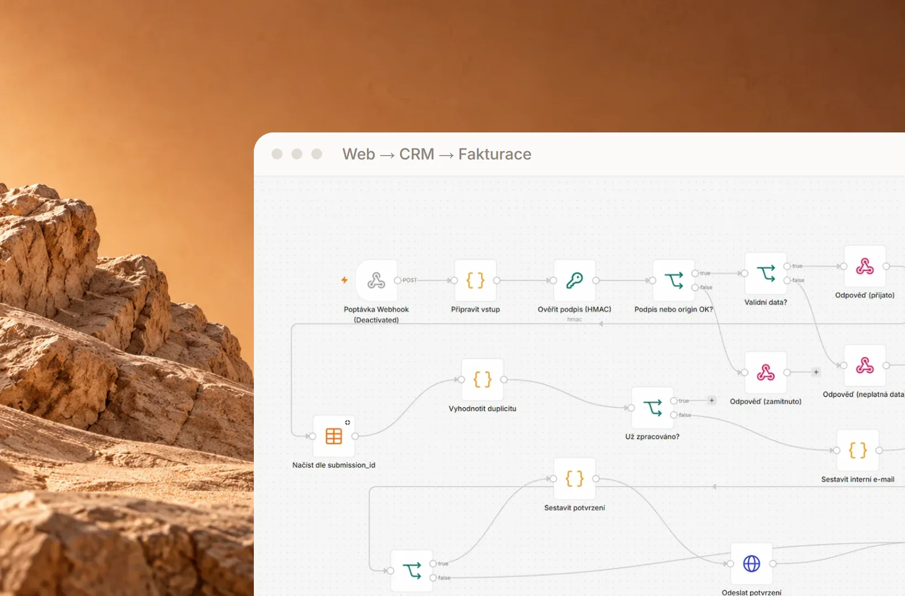This screenshot has width=905, height=596.
Task: Click true output of Podpis nebo origin OK?
Action: click(695, 273)
